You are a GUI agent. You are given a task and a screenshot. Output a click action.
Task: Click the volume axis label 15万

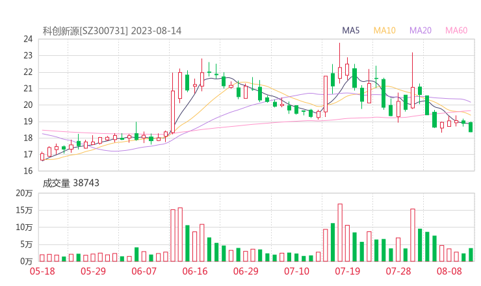tap(24, 210)
